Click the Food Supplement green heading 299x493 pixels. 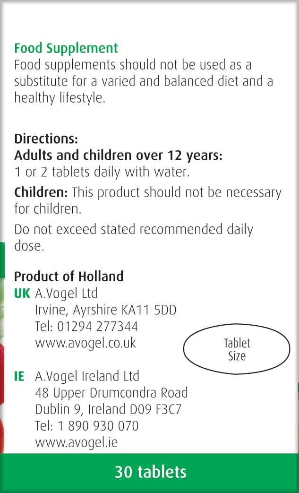point(66,48)
